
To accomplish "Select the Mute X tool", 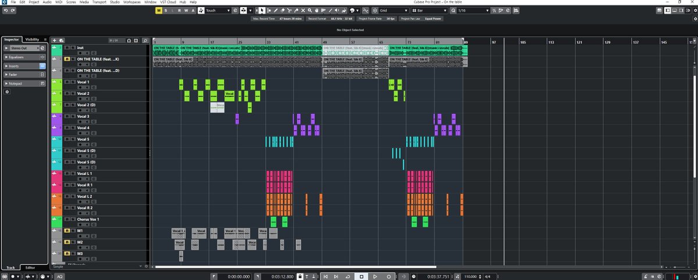I will 303,10.
